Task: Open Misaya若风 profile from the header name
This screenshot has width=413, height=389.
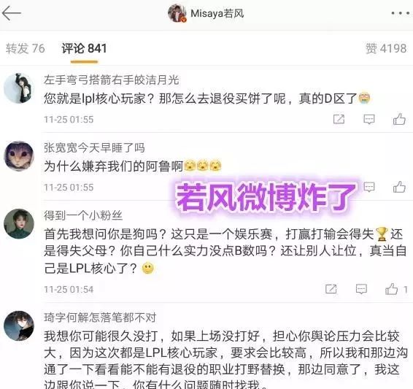Action: click(x=217, y=13)
